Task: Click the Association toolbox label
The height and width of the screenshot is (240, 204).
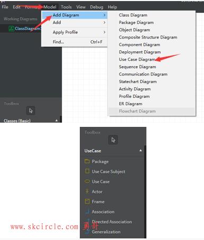Action: [103, 212]
